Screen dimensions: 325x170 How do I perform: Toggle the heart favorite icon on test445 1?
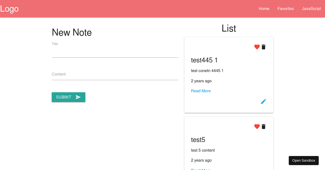[257, 47]
